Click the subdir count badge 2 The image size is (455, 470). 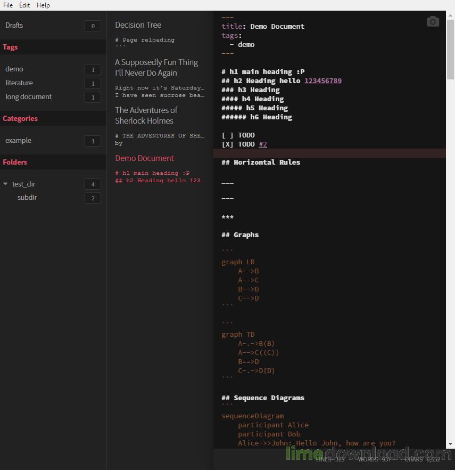tap(93, 198)
